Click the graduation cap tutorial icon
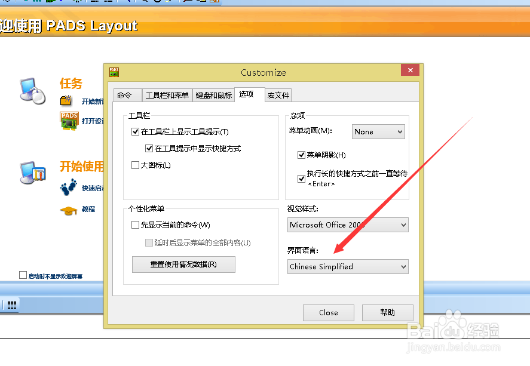 (x=69, y=211)
